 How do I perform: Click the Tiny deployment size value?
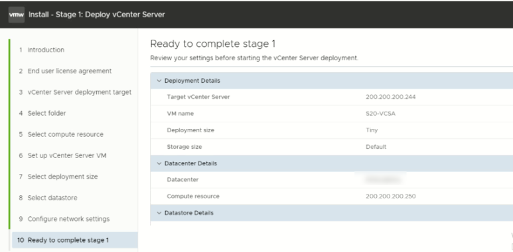coord(372,130)
